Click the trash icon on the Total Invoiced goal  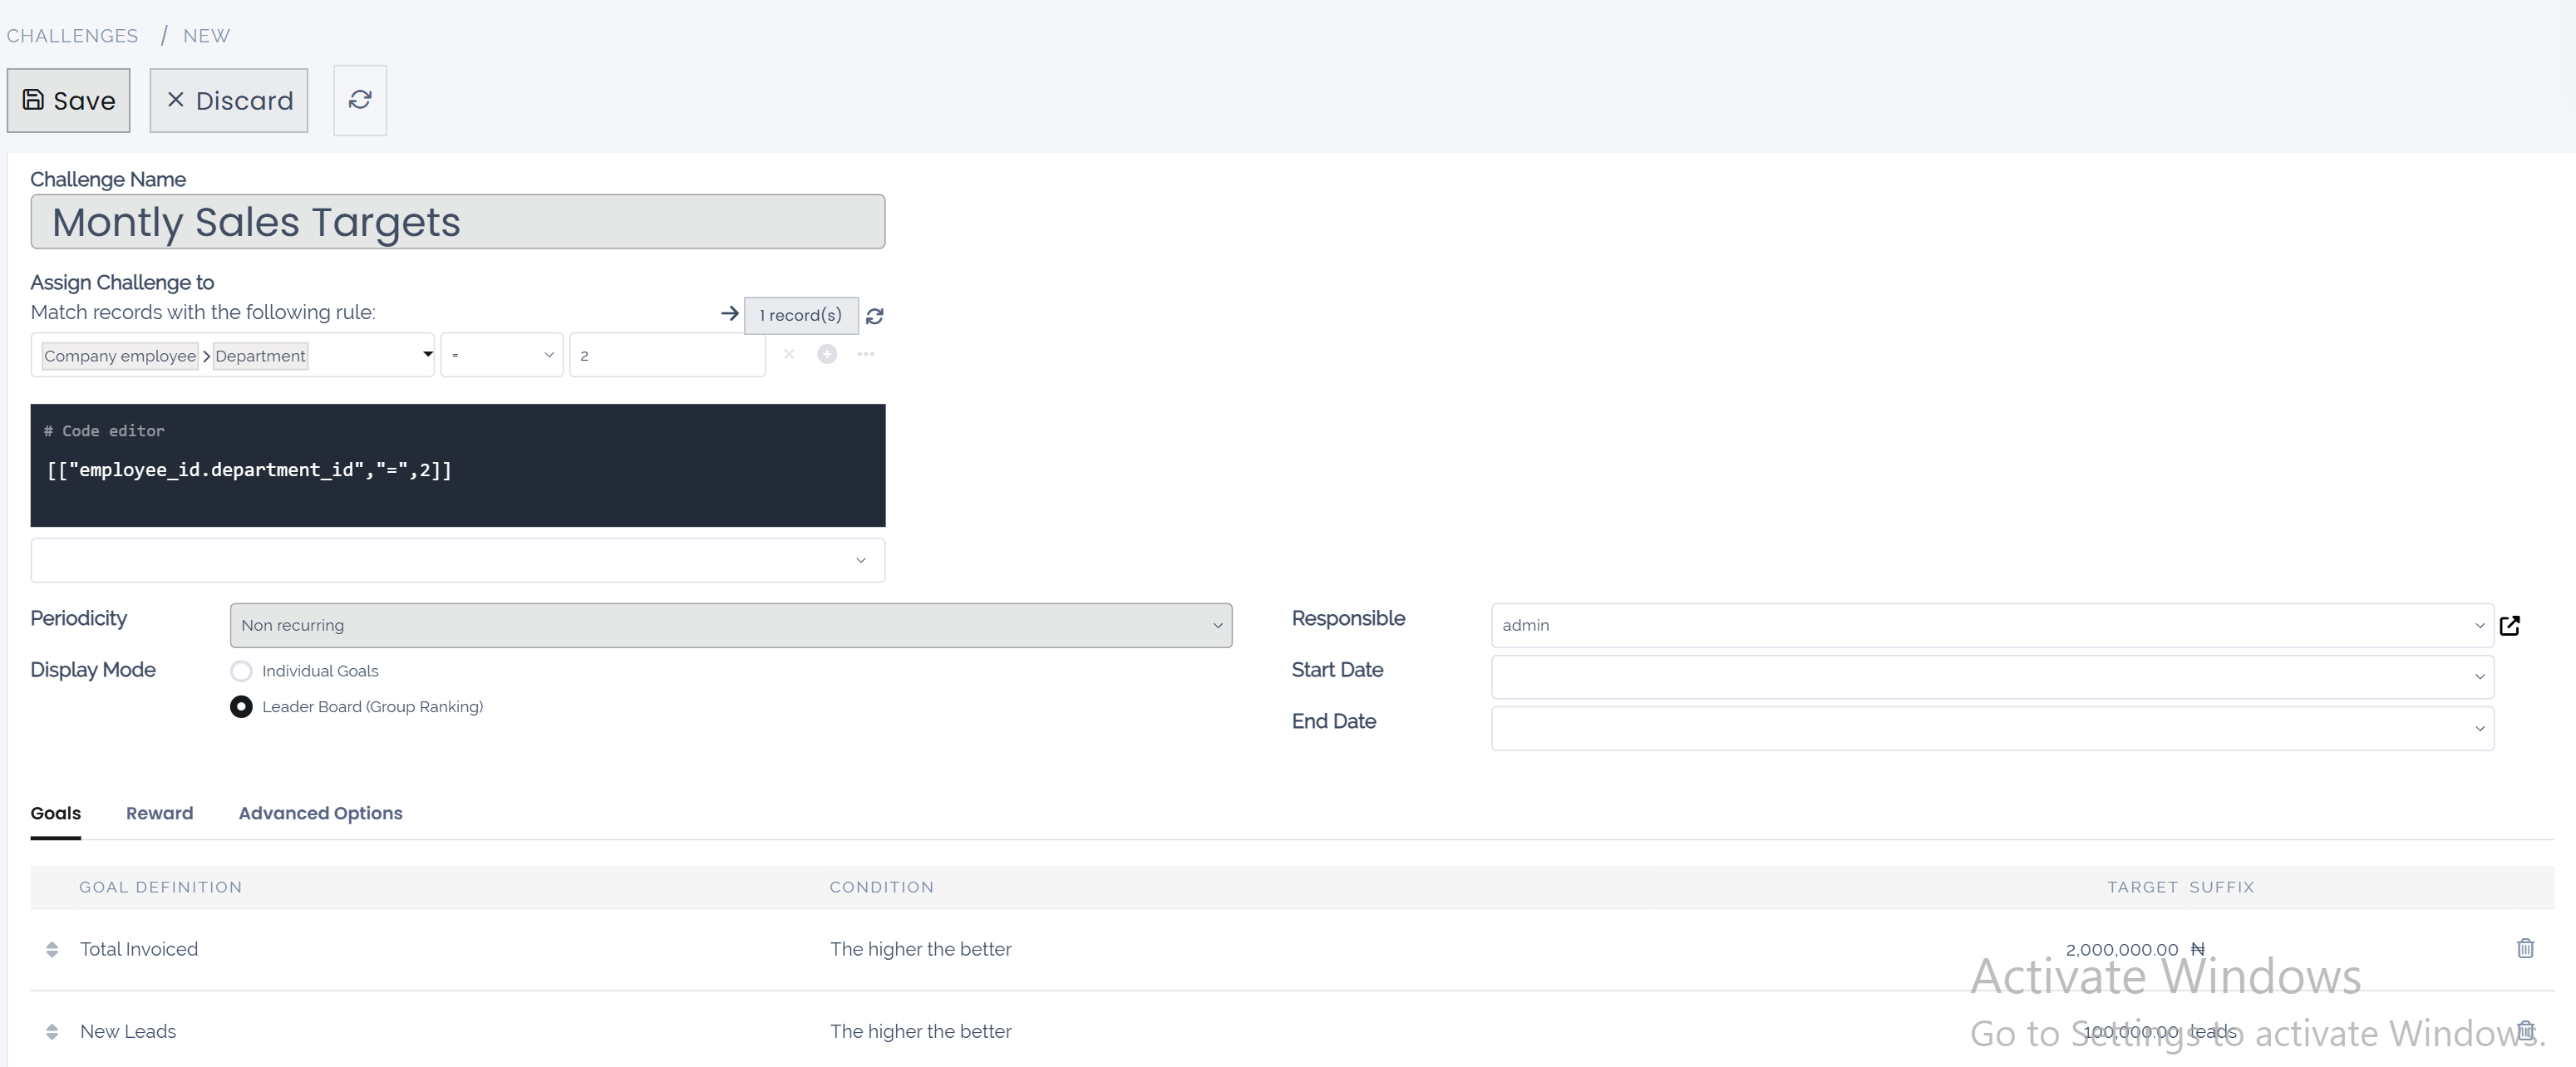2526,948
